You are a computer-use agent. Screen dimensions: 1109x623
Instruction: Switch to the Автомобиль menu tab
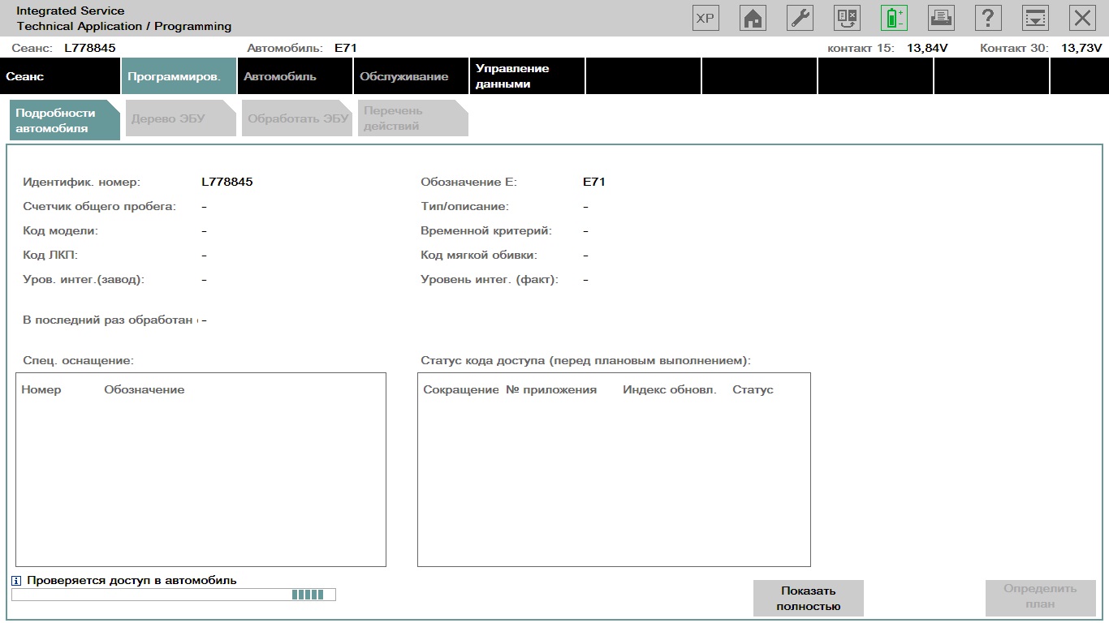[x=295, y=76]
